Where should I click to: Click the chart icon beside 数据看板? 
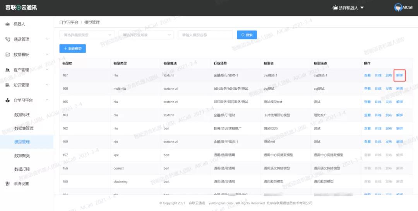8,54
